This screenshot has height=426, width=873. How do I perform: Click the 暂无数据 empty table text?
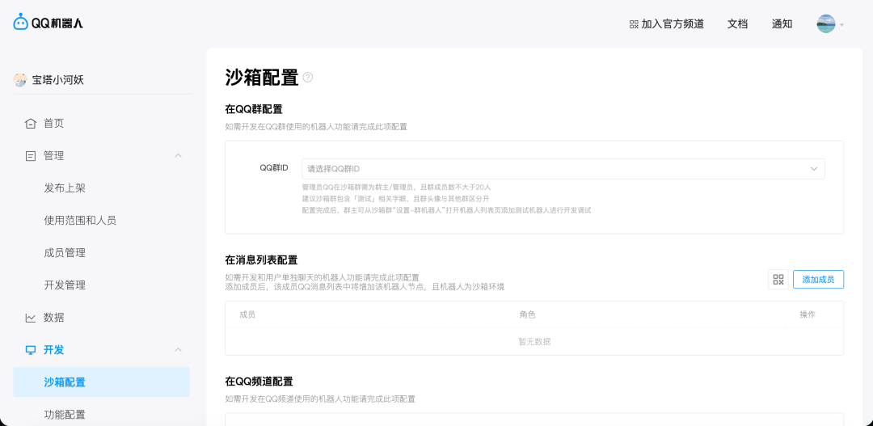(x=534, y=341)
